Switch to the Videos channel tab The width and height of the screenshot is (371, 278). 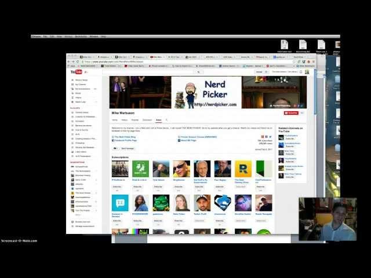124,120
